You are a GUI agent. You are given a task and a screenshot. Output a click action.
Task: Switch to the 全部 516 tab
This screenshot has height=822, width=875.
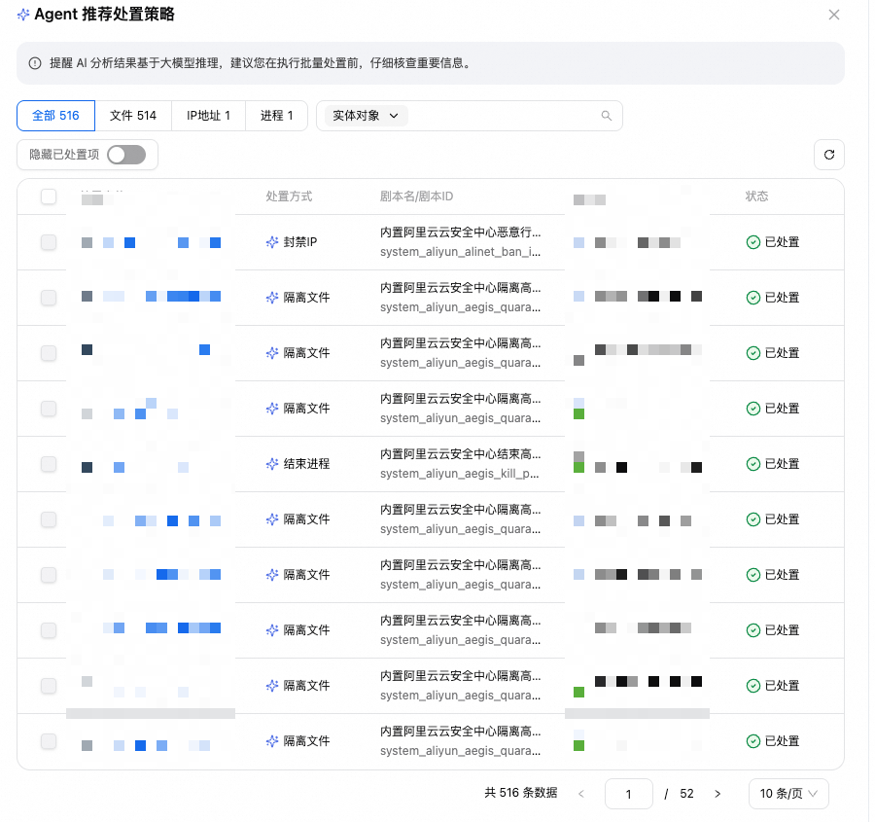[55, 116]
